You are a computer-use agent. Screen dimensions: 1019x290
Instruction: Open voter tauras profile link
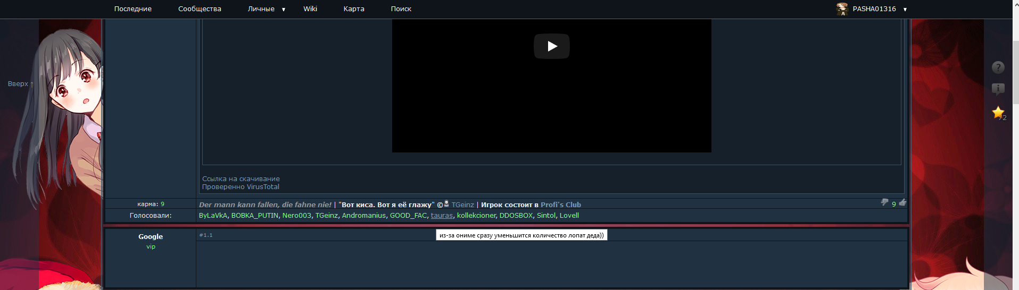(442, 216)
